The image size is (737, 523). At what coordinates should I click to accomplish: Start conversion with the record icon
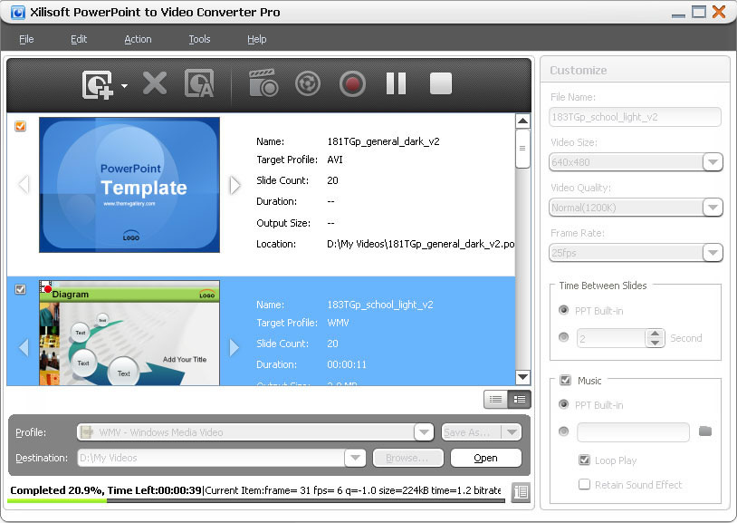pyautogui.click(x=352, y=83)
